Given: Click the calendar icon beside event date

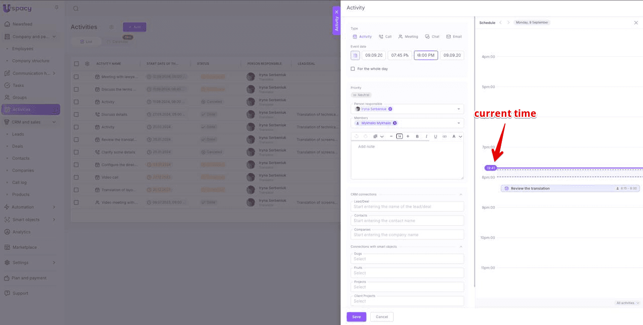Looking at the screenshot, I should 355,55.
